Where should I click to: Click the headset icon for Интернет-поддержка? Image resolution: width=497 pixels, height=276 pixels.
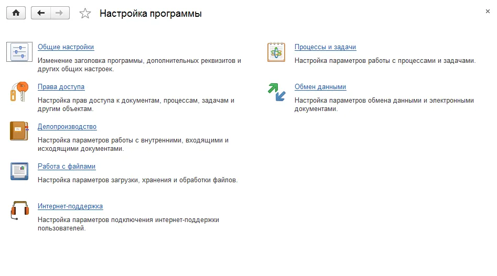(19, 211)
